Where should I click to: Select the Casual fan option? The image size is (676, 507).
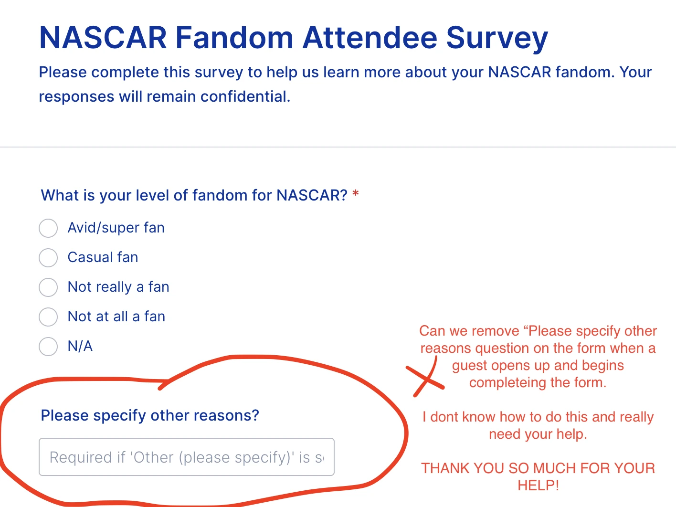[x=48, y=258]
